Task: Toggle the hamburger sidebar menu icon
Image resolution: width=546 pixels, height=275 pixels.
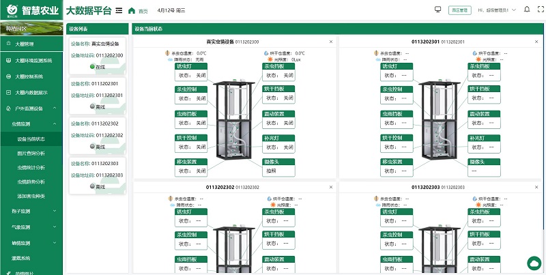Action: (119, 10)
